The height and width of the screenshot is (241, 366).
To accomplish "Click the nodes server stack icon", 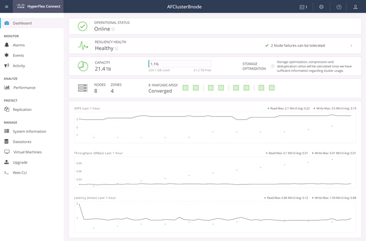I will 83,88.
